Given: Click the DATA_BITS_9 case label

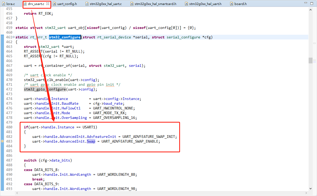Looking at the screenshot, I should coord(46,184).
